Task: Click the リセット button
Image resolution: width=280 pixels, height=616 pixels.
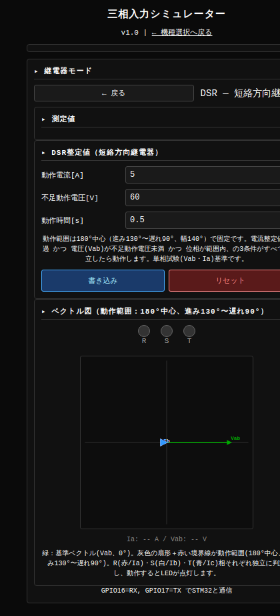Action: click(x=225, y=280)
